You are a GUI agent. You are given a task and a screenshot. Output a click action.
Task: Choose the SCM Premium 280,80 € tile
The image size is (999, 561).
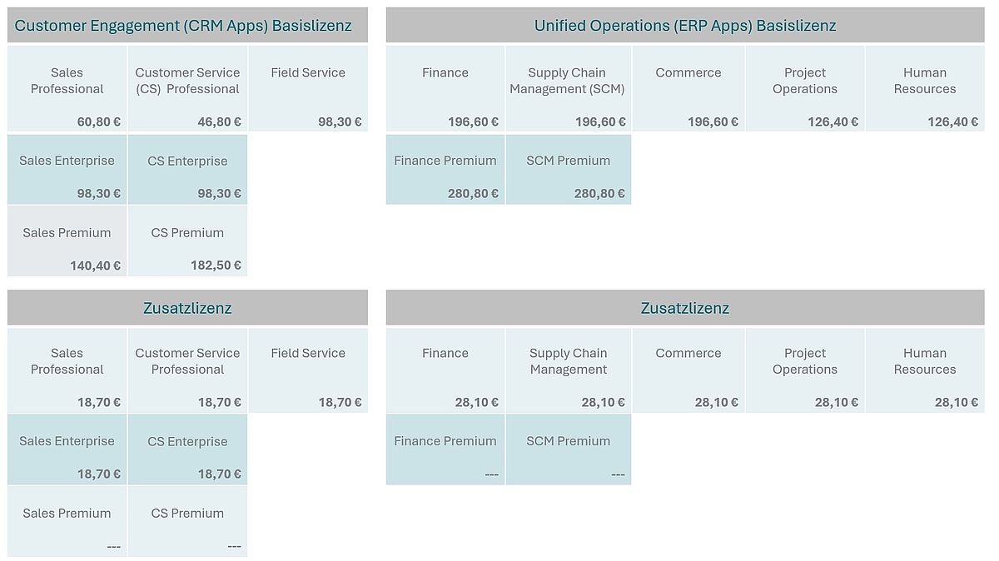pos(568,170)
